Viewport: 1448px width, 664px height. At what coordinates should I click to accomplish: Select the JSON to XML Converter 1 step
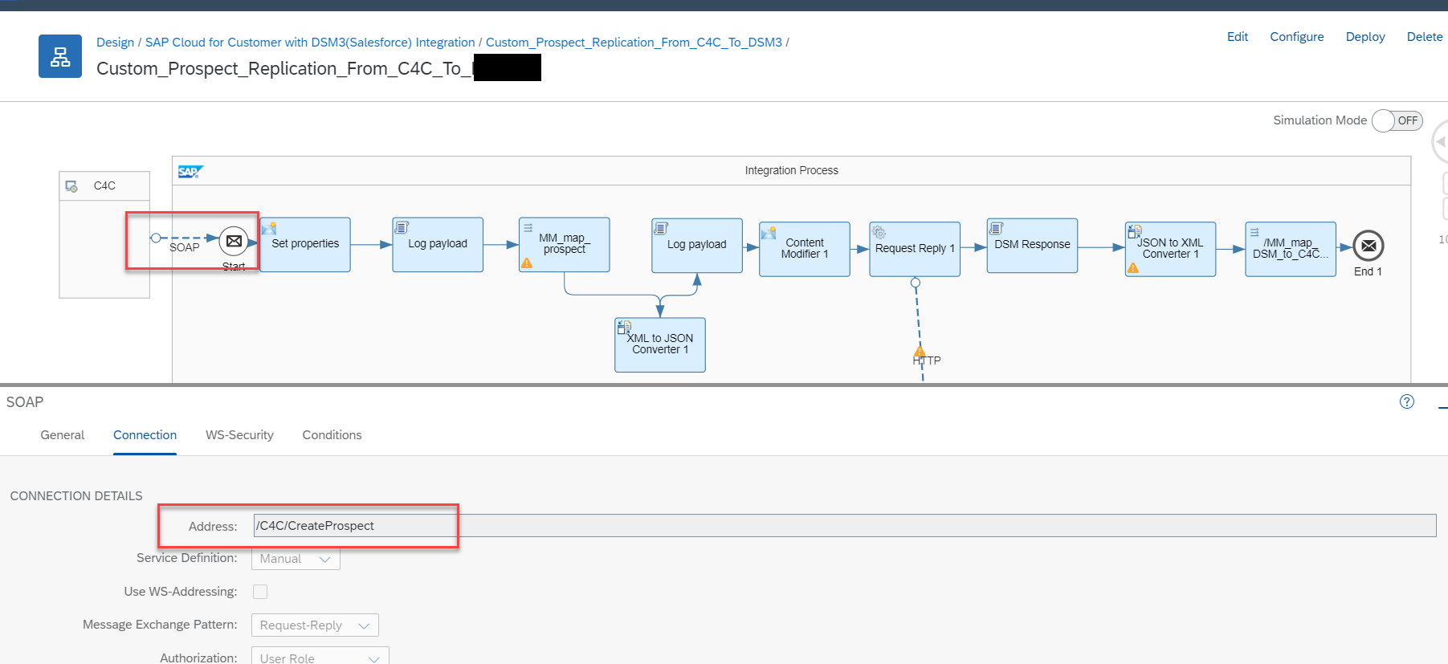pos(1169,249)
